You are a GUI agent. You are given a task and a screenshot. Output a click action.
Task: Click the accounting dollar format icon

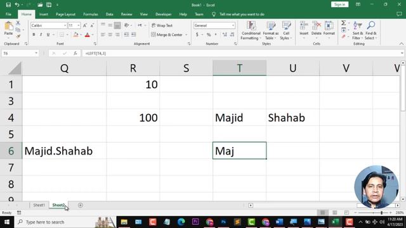(197, 34)
